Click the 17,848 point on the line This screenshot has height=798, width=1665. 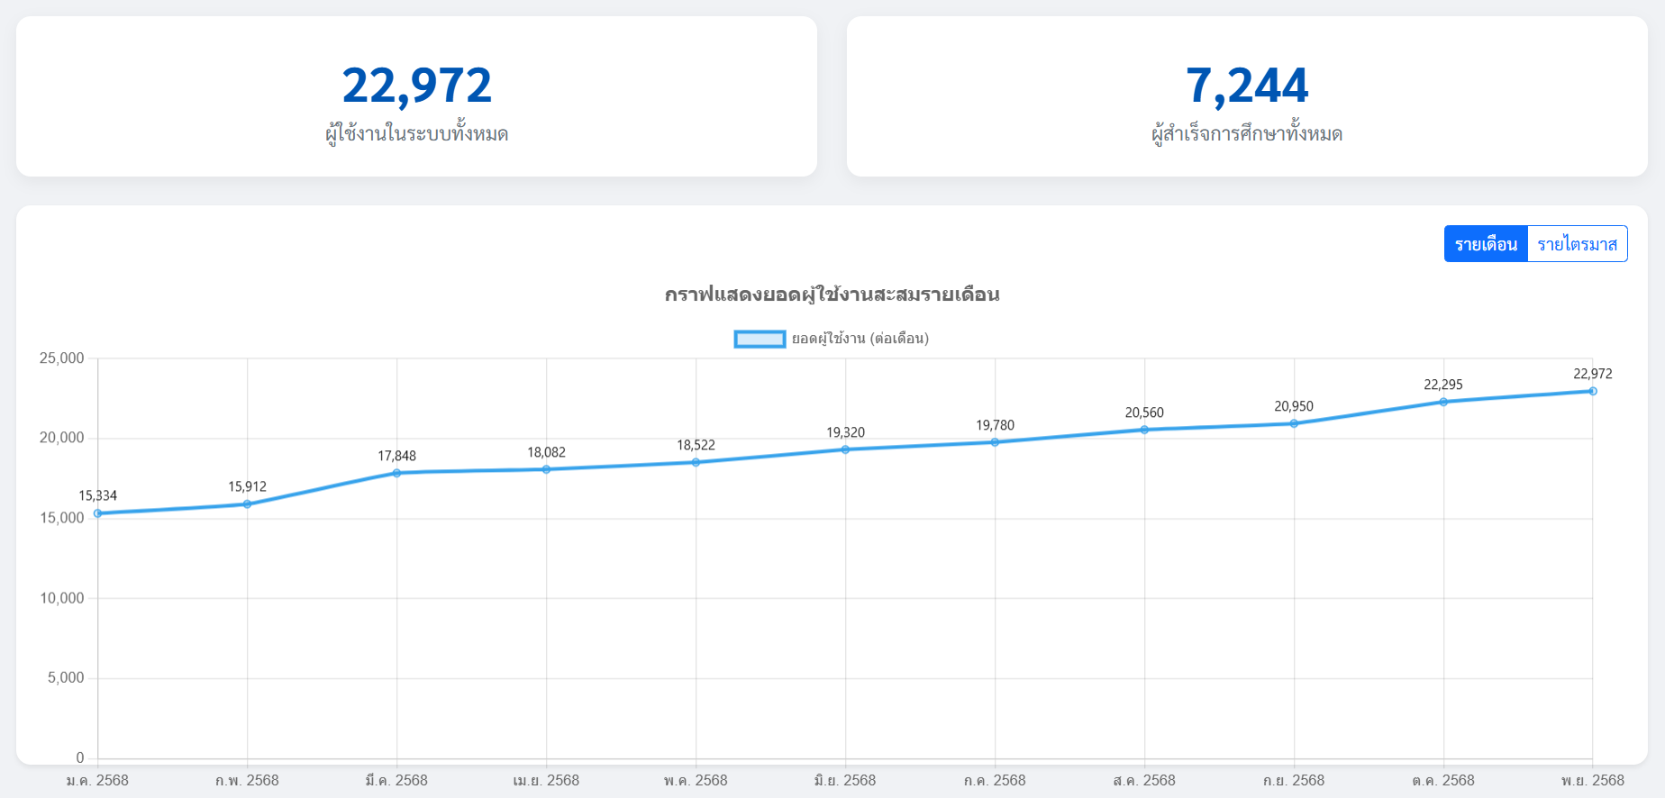(x=397, y=473)
